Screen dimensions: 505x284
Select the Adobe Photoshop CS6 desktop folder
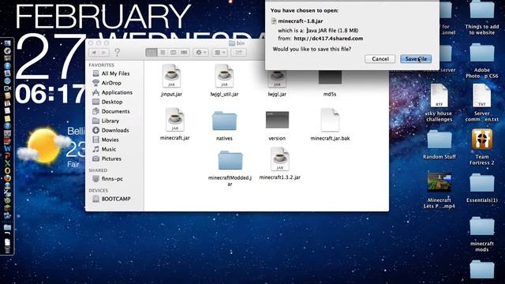tap(482, 54)
